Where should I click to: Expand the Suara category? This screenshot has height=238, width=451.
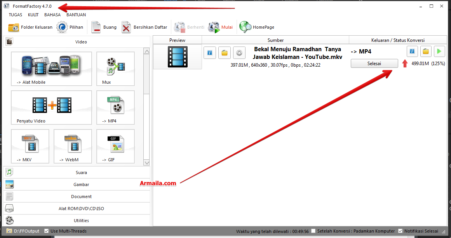coord(77,172)
